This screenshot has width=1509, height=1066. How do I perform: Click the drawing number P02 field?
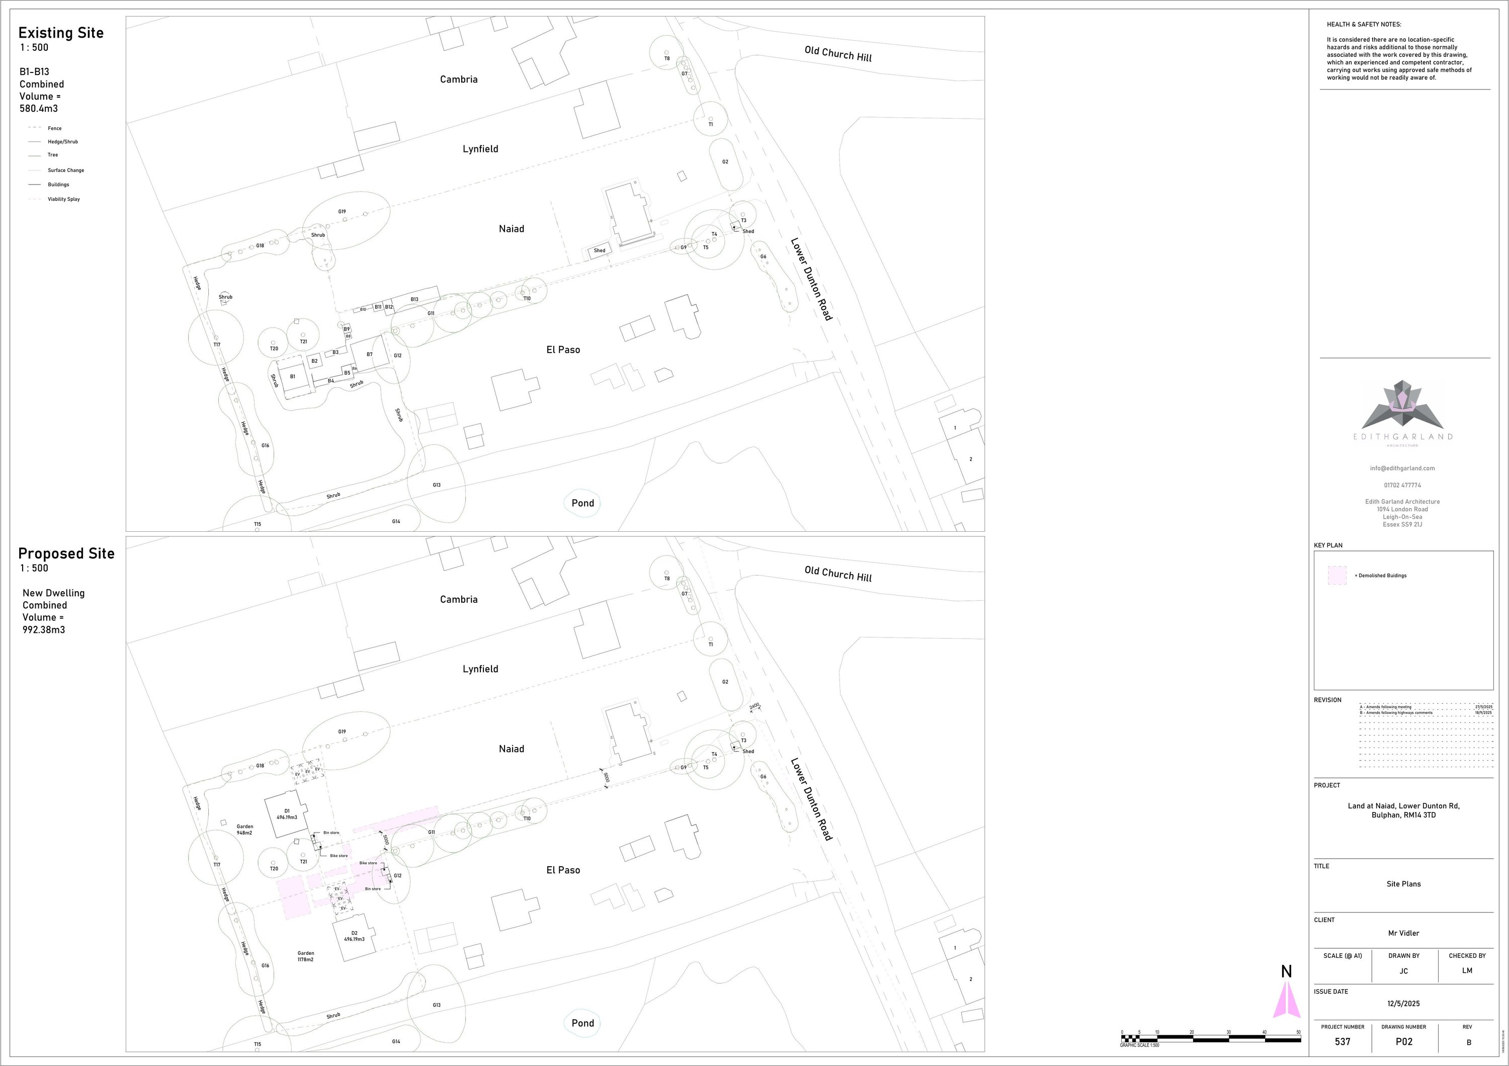click(x=1404, y=1042)
